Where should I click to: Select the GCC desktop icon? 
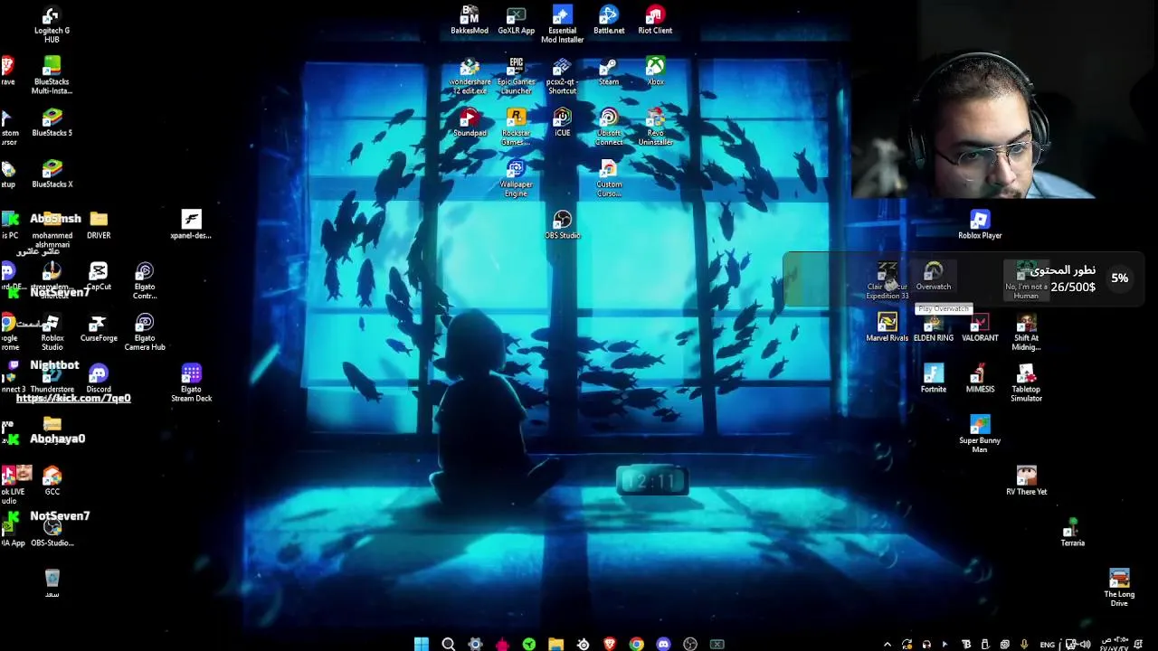52,482
